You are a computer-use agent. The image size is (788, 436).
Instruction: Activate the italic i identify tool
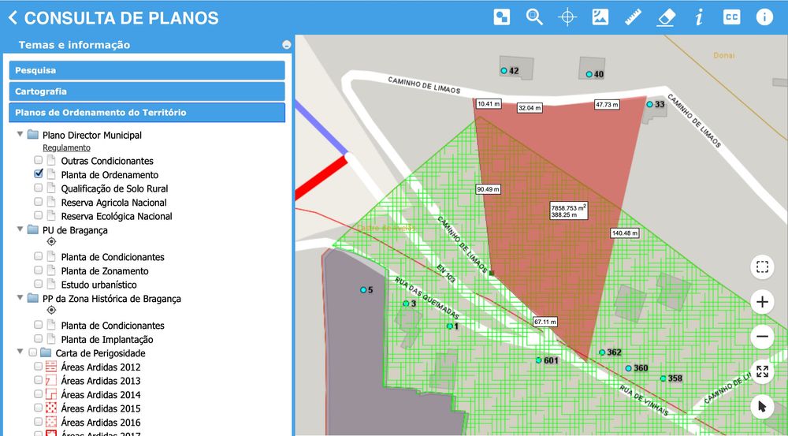click(x=698, y=17)
